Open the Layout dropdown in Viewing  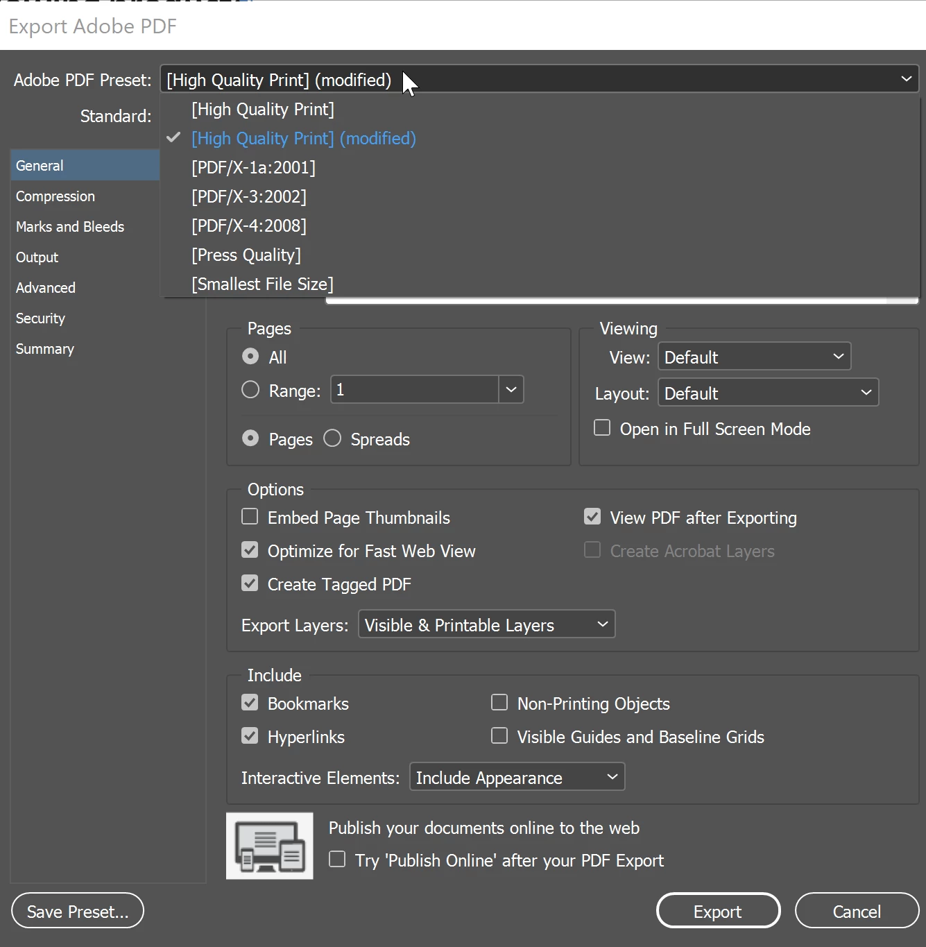point(769,393)
